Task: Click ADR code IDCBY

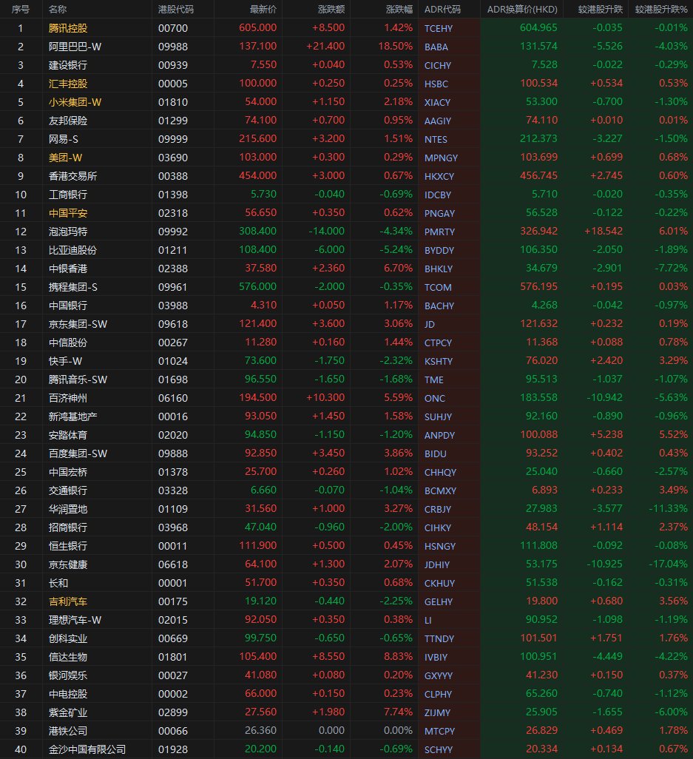Action: 438,195
